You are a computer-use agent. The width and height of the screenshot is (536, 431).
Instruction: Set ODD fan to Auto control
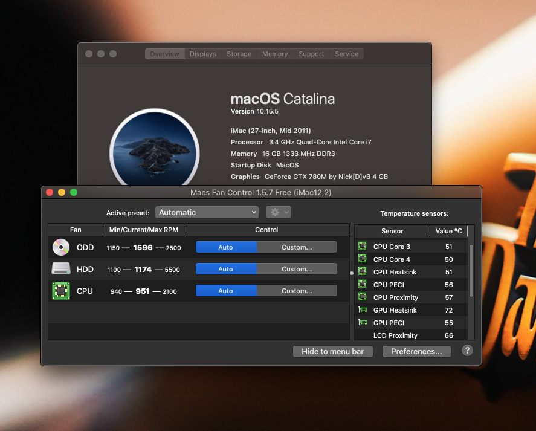point(226,247)
